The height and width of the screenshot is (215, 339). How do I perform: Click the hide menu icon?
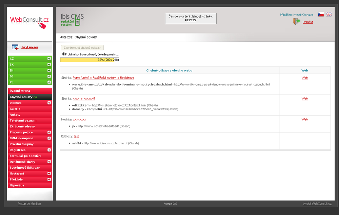(15, 47)
